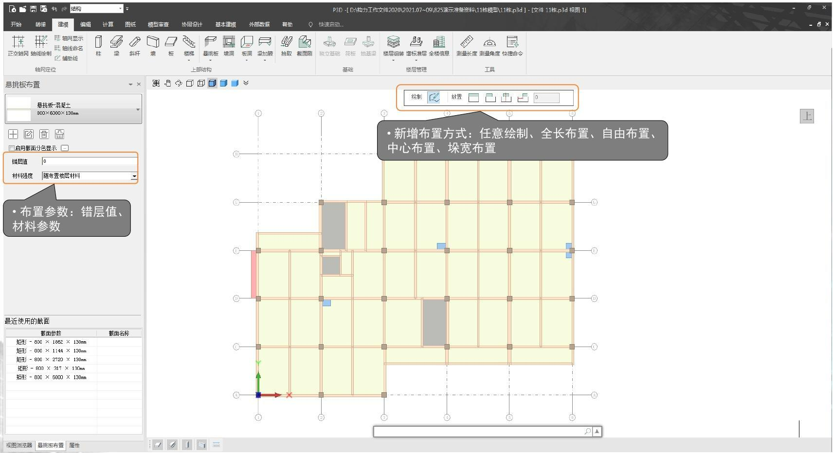Open the 属性 tab at panel bottom
833x453 pixels.
point(74,445)
